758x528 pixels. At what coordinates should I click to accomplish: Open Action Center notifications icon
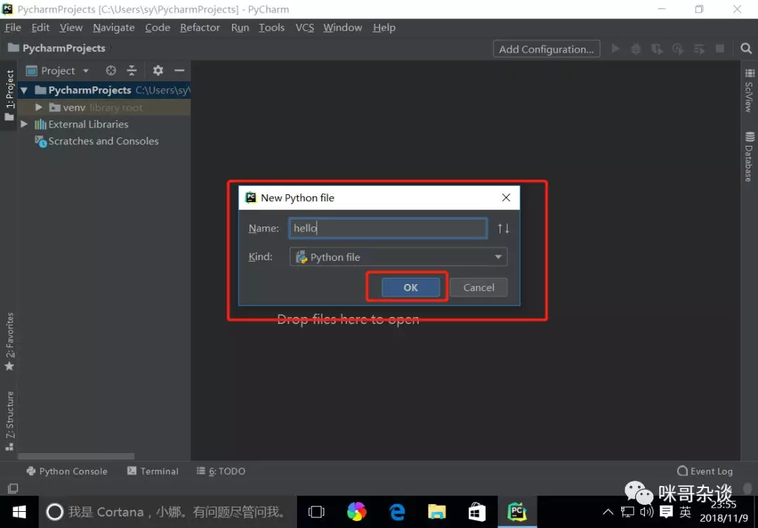pos(666,512)
